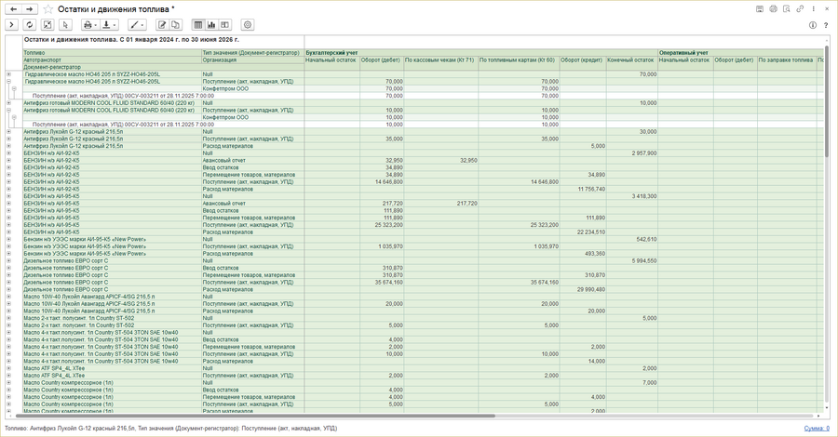Select the value 29 990,480 cell
The image size is (838, 437).
583,289
